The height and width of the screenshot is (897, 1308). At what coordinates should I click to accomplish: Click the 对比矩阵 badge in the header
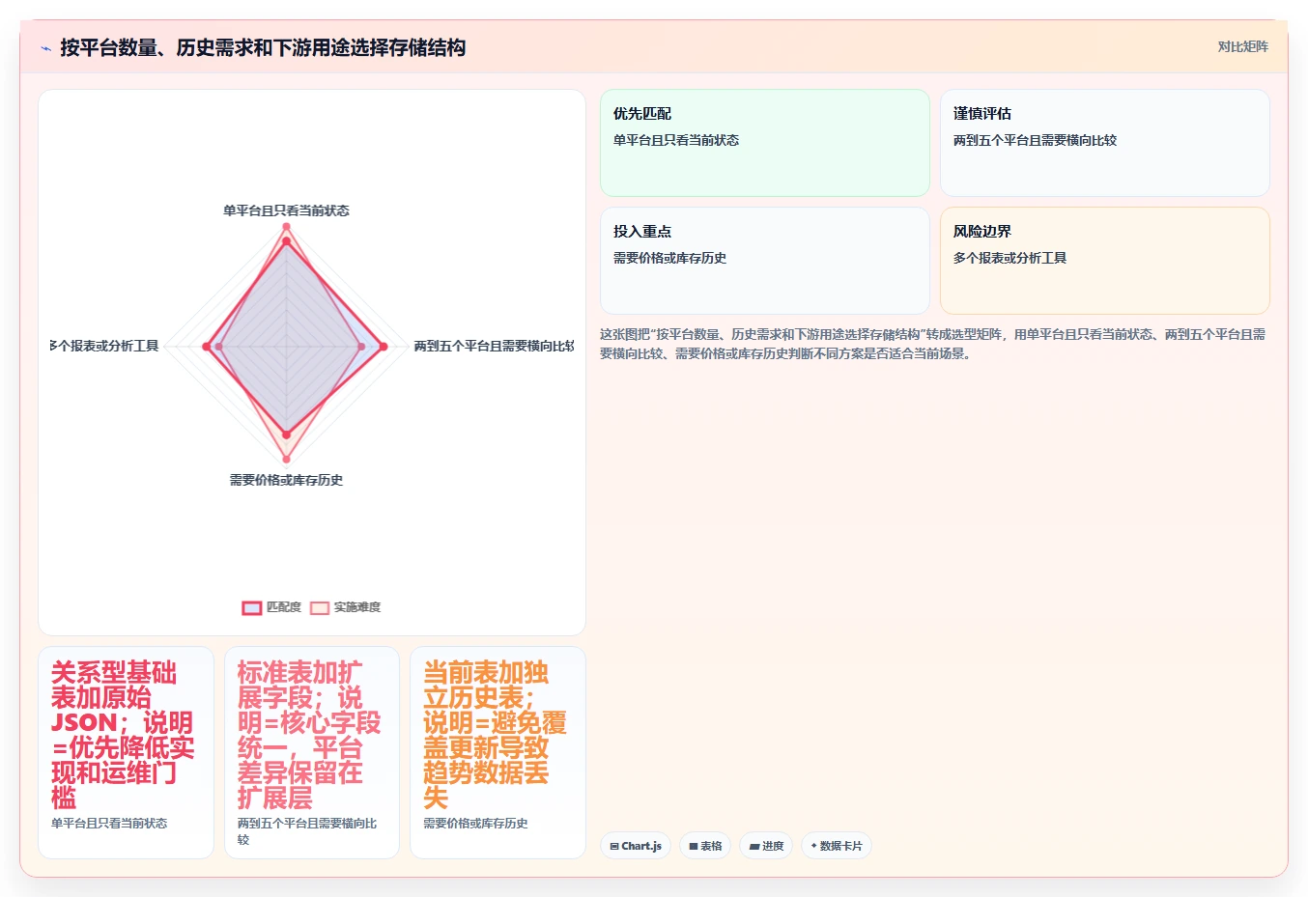click(x=1242, y=46)
